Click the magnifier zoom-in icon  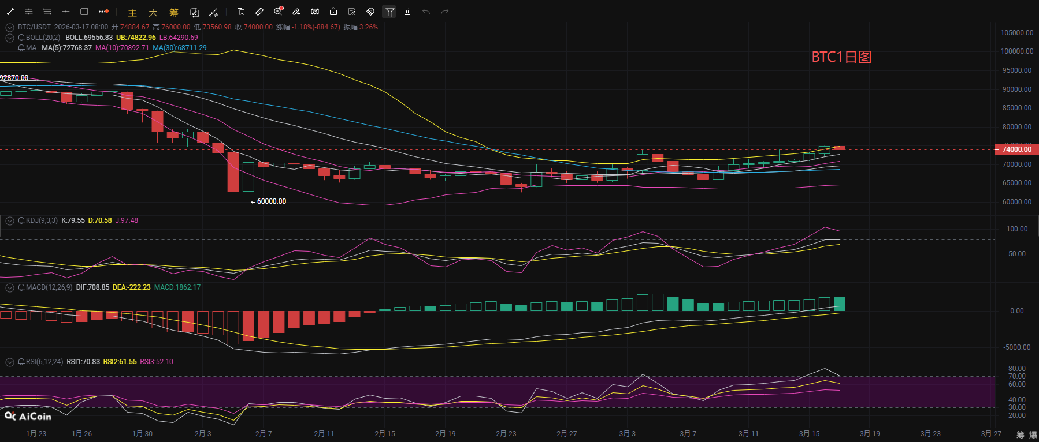tap(278, 12)
